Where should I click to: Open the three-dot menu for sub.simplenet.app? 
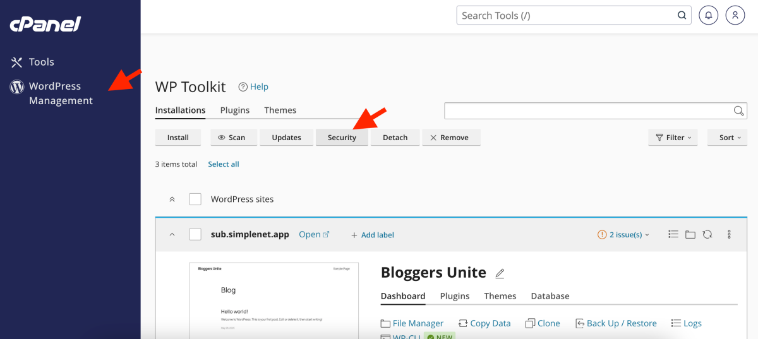(729, 234)
